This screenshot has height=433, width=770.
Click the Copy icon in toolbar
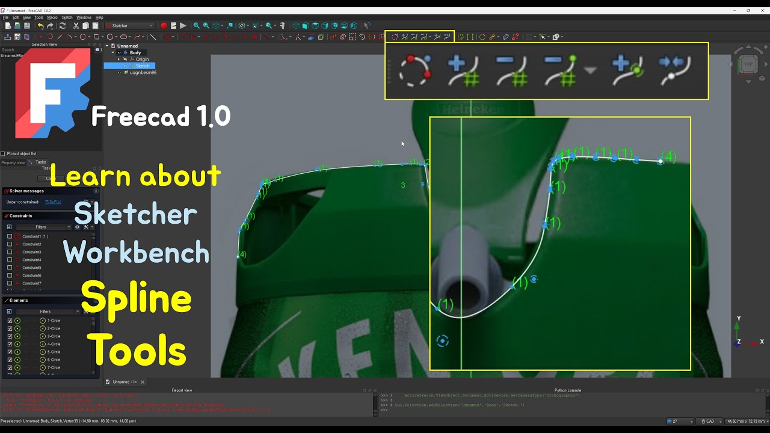(x=85, y=26)
